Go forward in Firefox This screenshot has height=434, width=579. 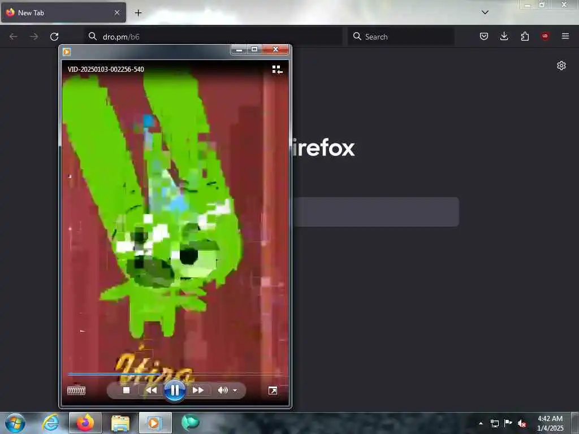(33, 37)
